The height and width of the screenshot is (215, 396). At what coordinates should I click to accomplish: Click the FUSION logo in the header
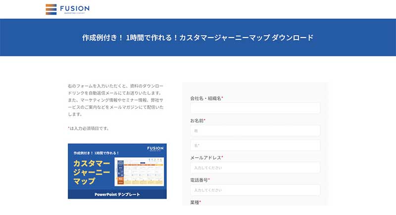pyautogui.click(x=67, y=9)
